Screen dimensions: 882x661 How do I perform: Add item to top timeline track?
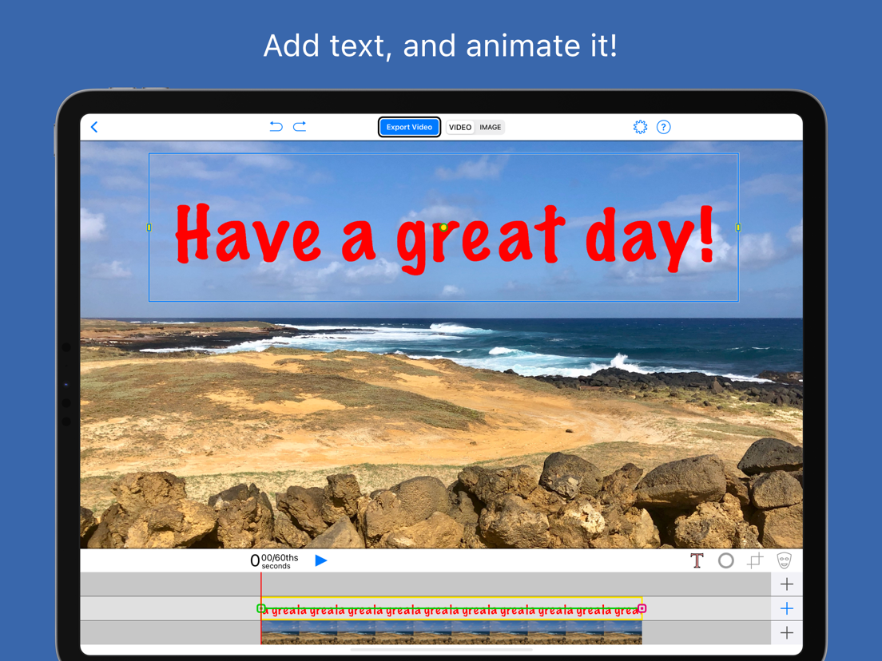pyautogui.click(x=787, y=584)
